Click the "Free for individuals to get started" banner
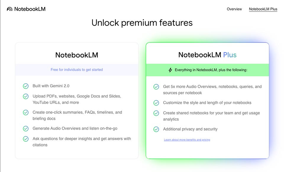This screenshot has height=172, width=284. pyautogui.click(x=77, y=69)
